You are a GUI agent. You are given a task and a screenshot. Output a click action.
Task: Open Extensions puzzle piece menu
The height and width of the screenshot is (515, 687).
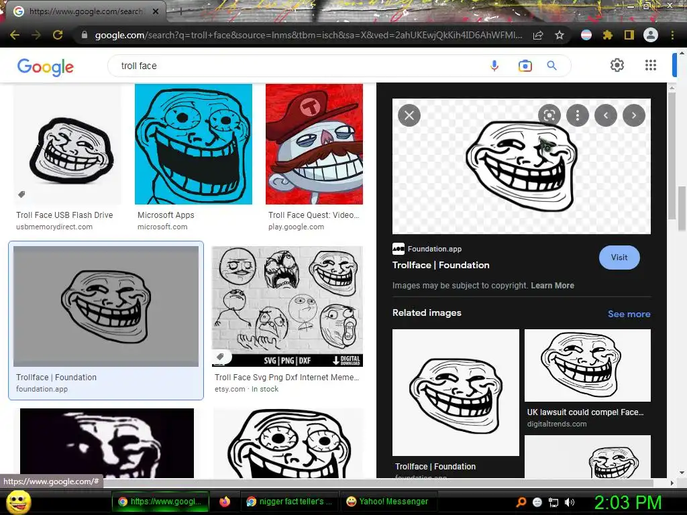tap(608, 35)
